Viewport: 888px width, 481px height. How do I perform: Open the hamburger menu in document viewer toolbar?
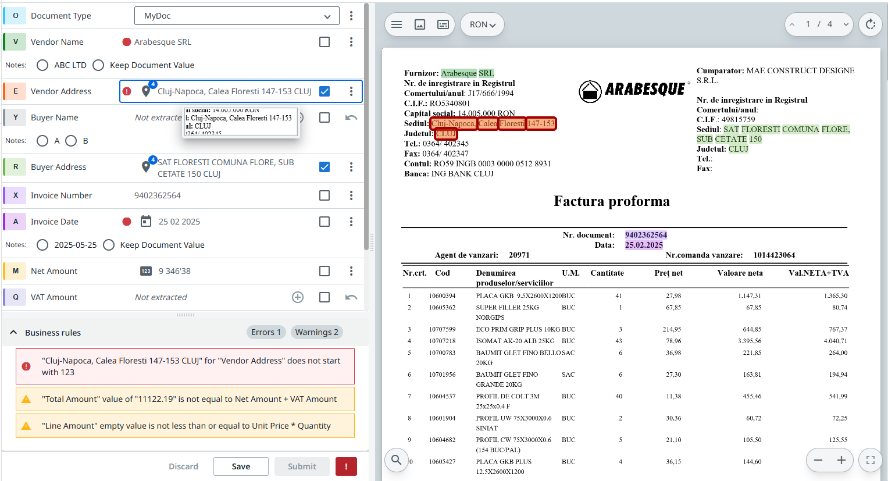pos(397,24)
